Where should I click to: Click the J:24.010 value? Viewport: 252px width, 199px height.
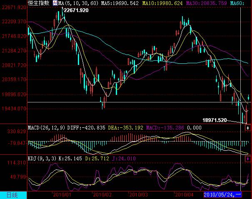(124, 159)
